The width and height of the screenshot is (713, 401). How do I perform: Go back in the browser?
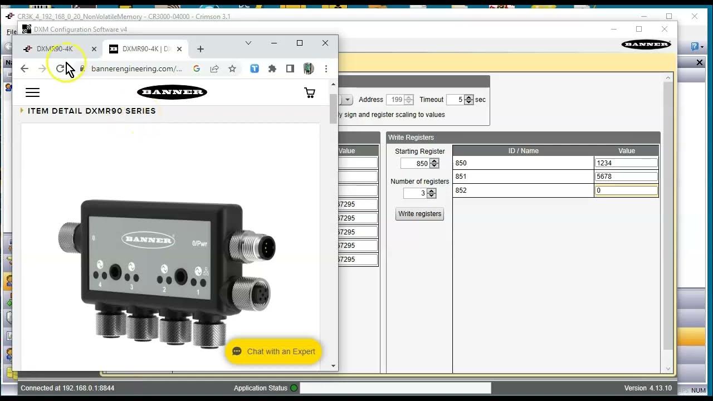(24, 69)
